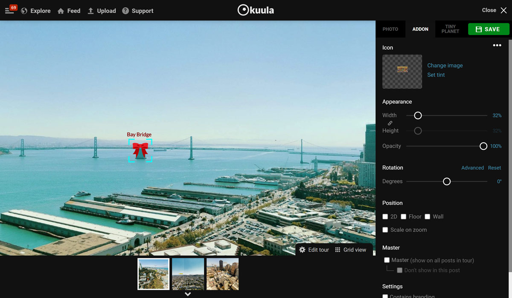Select the red bow hotspot icon

click(x=140, y=150)
